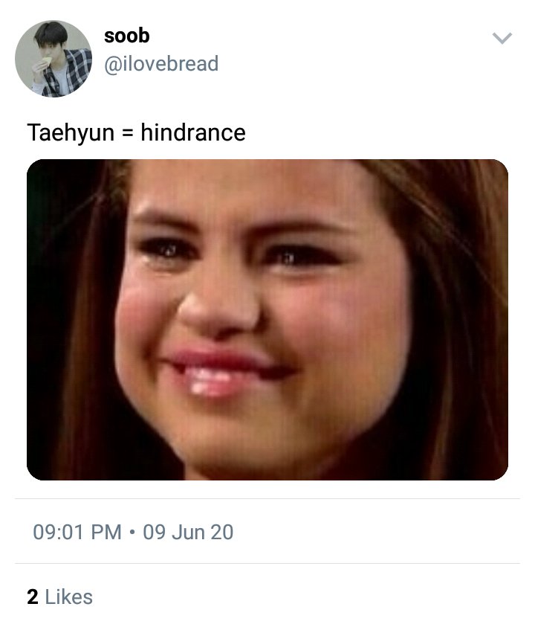Select the bold '2' likes count

[x=33, y=597]
